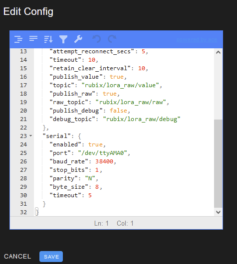Image resolution: width=237 pixels, height=264 pixels.
Task: Click the scrollbar up arrow
Action: click(x=218, y=52)
